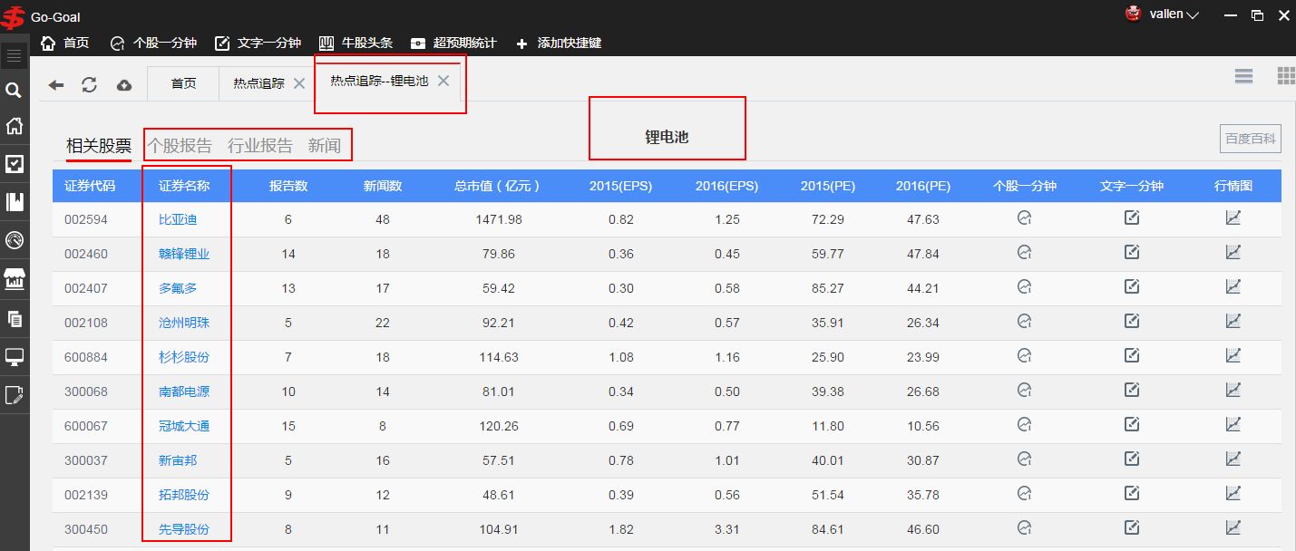
Task: Switch to list view icon at top right
Action: tap(1243, 76)
